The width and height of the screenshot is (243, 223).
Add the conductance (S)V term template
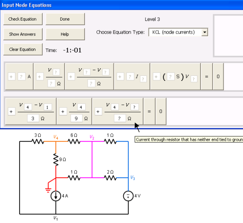[175, 77]
